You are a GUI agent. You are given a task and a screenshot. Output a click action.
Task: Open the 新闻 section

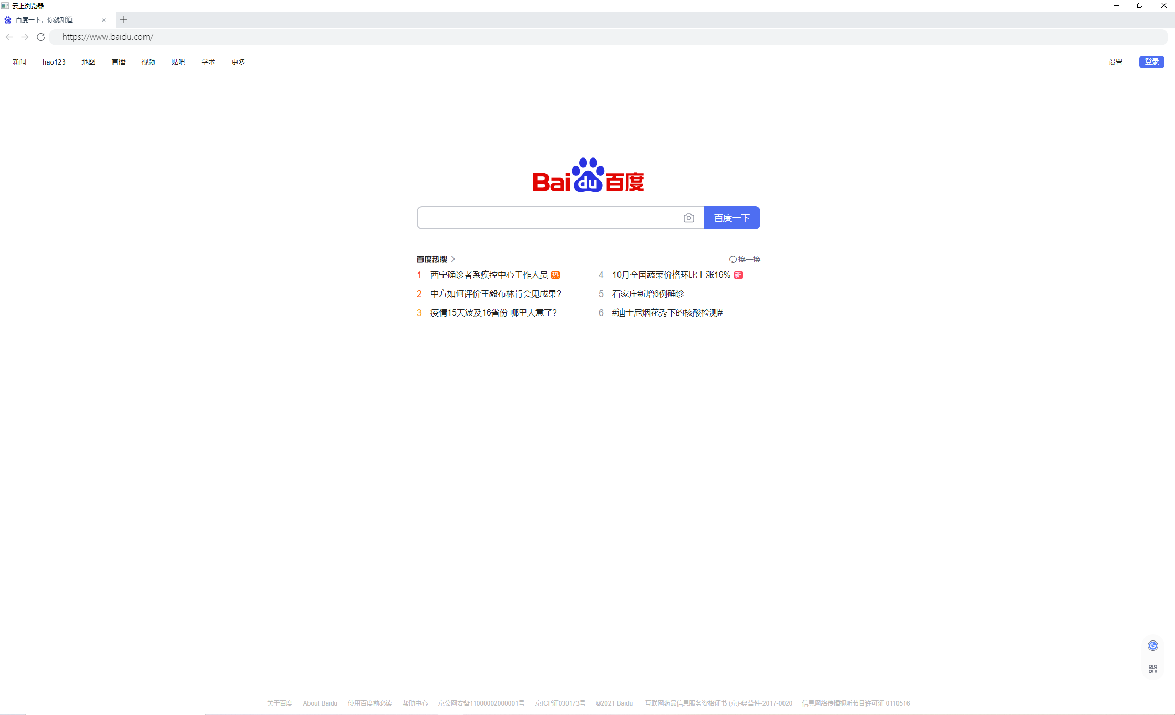coord(19,61)
